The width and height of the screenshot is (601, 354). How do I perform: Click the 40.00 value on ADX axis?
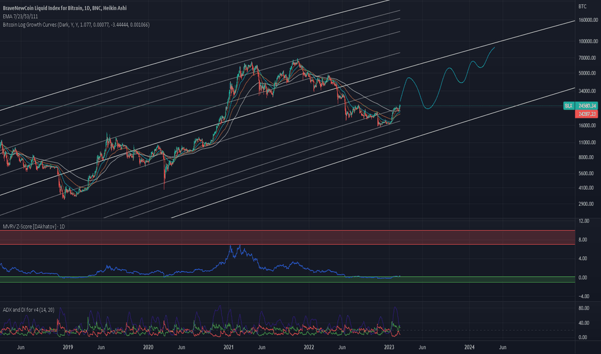[x=583, y=323]
